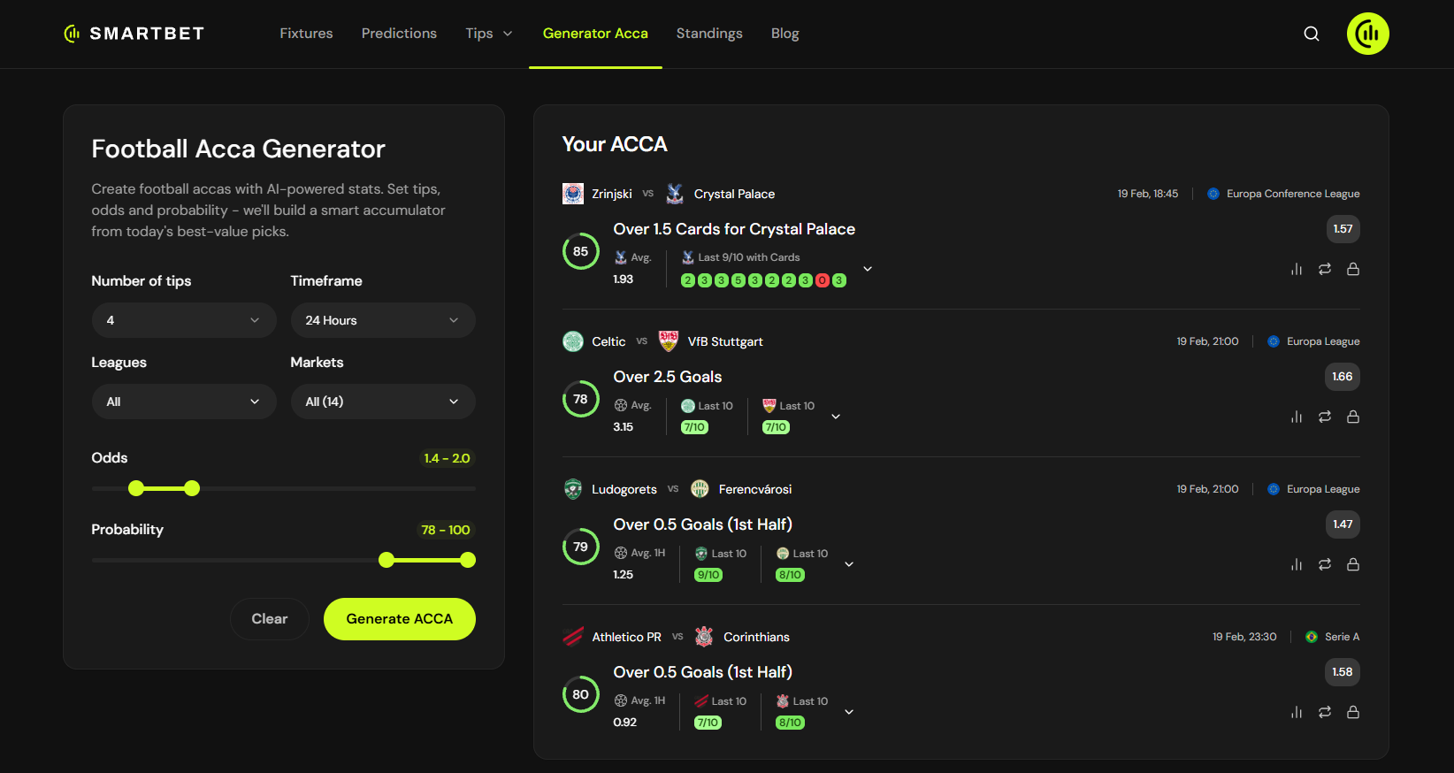Click the Ludogorets team crest

[x=573, y=489]
